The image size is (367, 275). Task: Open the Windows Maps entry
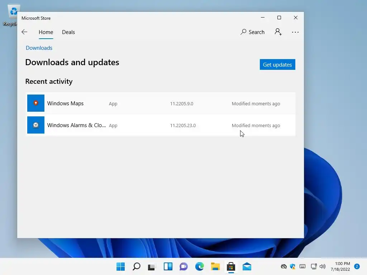[x=160, y=103]
